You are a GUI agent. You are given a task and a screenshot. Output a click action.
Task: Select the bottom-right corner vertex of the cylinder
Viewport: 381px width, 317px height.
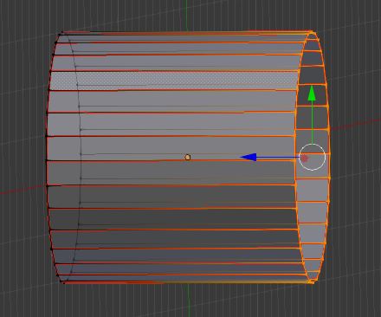point(312,281)
